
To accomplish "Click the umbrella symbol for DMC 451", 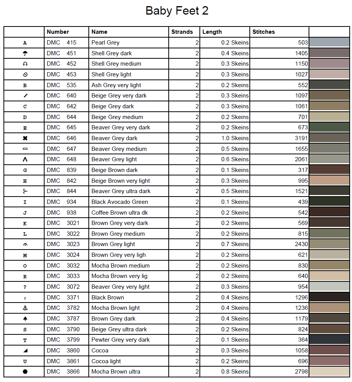I will [25, 53].
